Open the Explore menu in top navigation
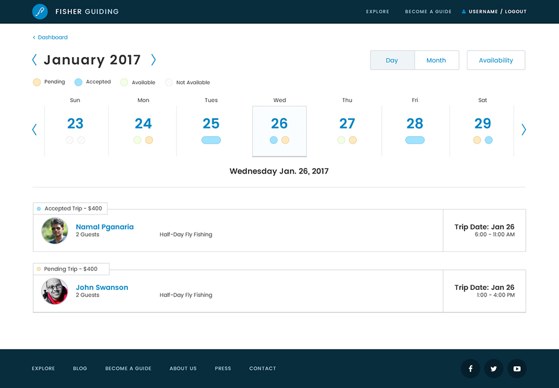 point(378,12)
